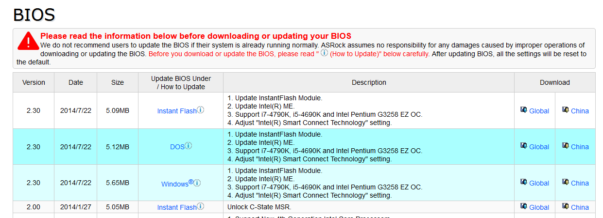The image size is (603, 218).
Task: Download China file for 5.09MB Instant Flash BIOS
Action: point(580,111)
